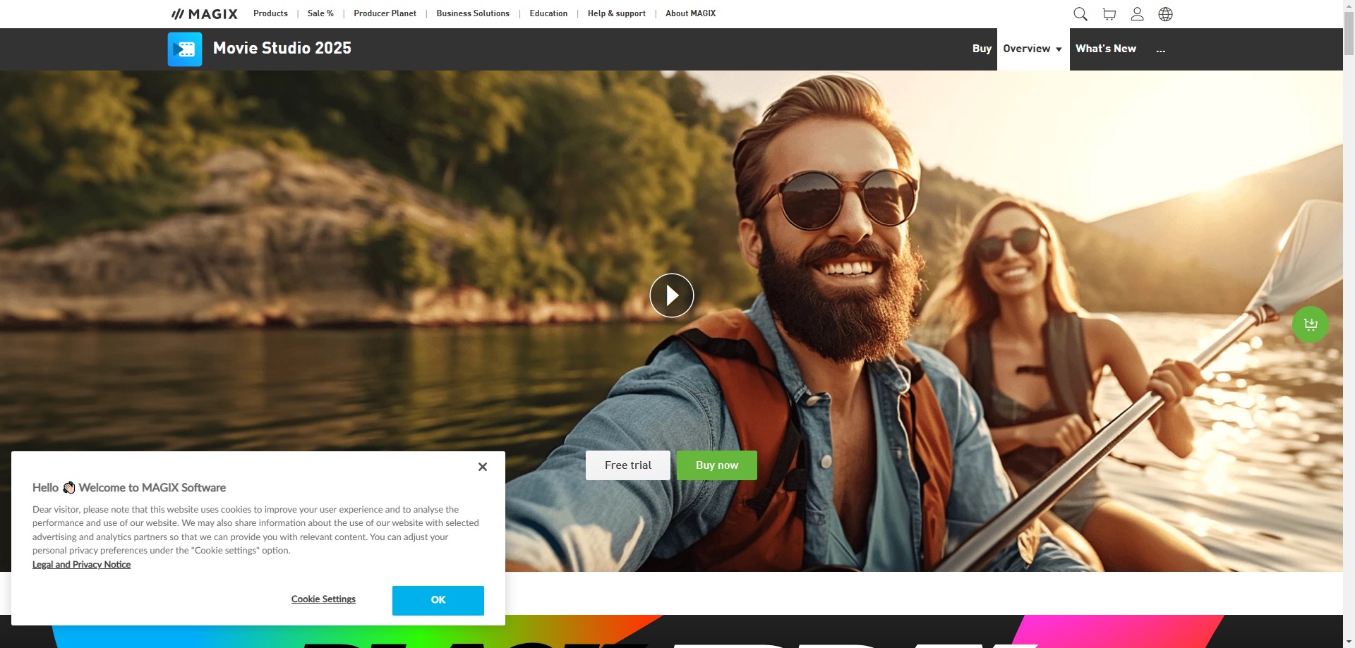Click the green floating cart button

click(x=1311, y=324)
